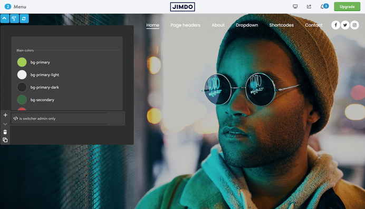Click the refresh arrows toolbar icon
The height and width of the screenshot is (209, 365).
click(24, 18)
